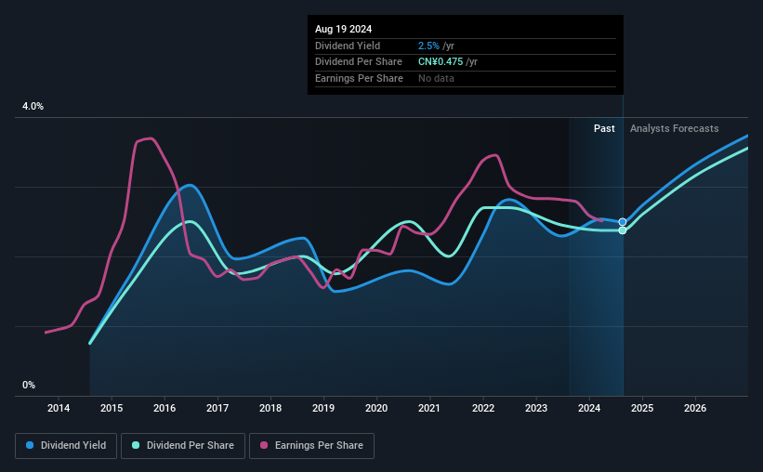763x472 pixels.
Task: Click the 2025 x-axis label
Action: click(642, 408)
